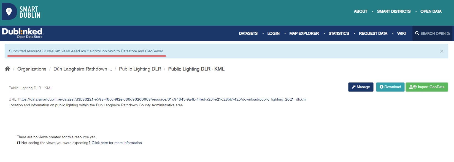Go to Public Lighting DLR breadcrumb
The height and width of the screenshot is (162, 454).
(140, 69)
